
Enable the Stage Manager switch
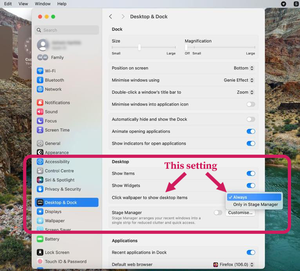point(218,213)
